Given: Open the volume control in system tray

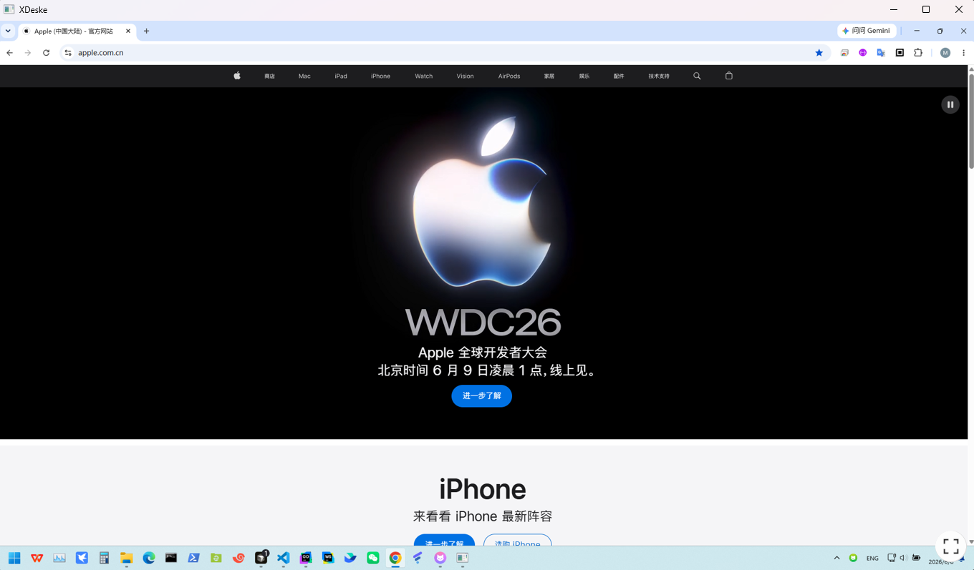Looking at the screenshot, I should click(x=903, y=558).
